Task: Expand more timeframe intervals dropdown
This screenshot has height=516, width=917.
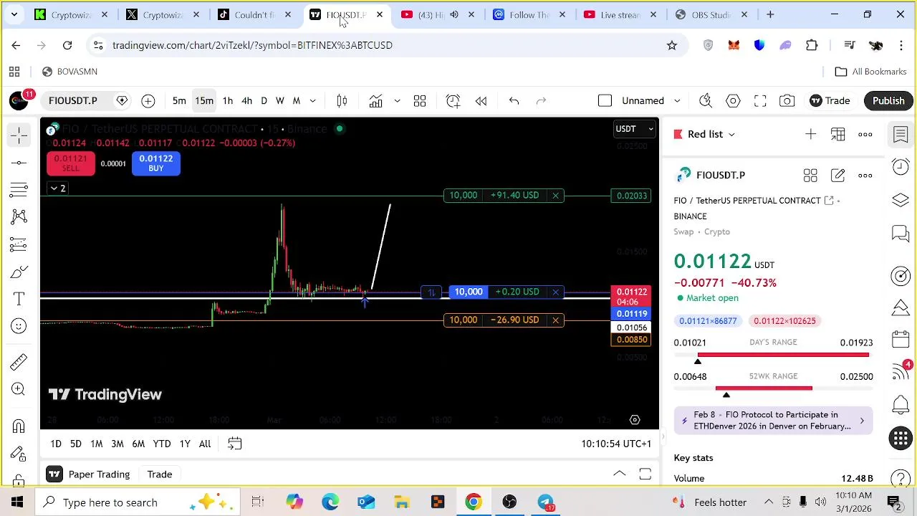Action: (312, 101)
